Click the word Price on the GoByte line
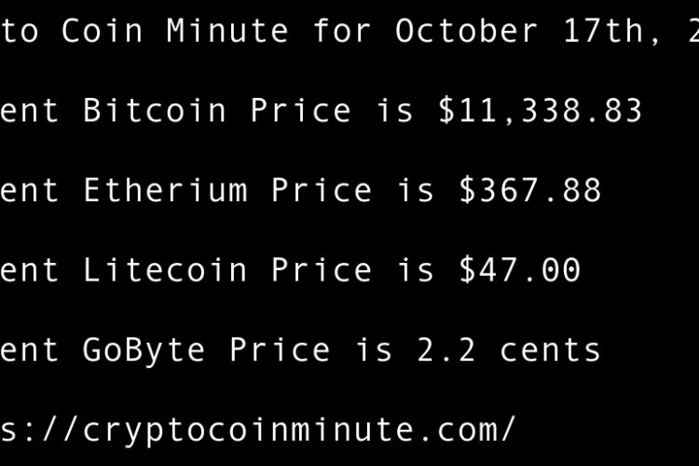 tap(281, 350)
